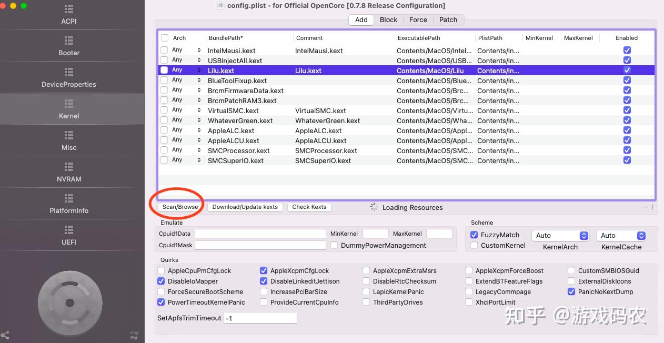Open the PlatformInfo sidebar section
The image size is (664, 343).
[69, 204]
